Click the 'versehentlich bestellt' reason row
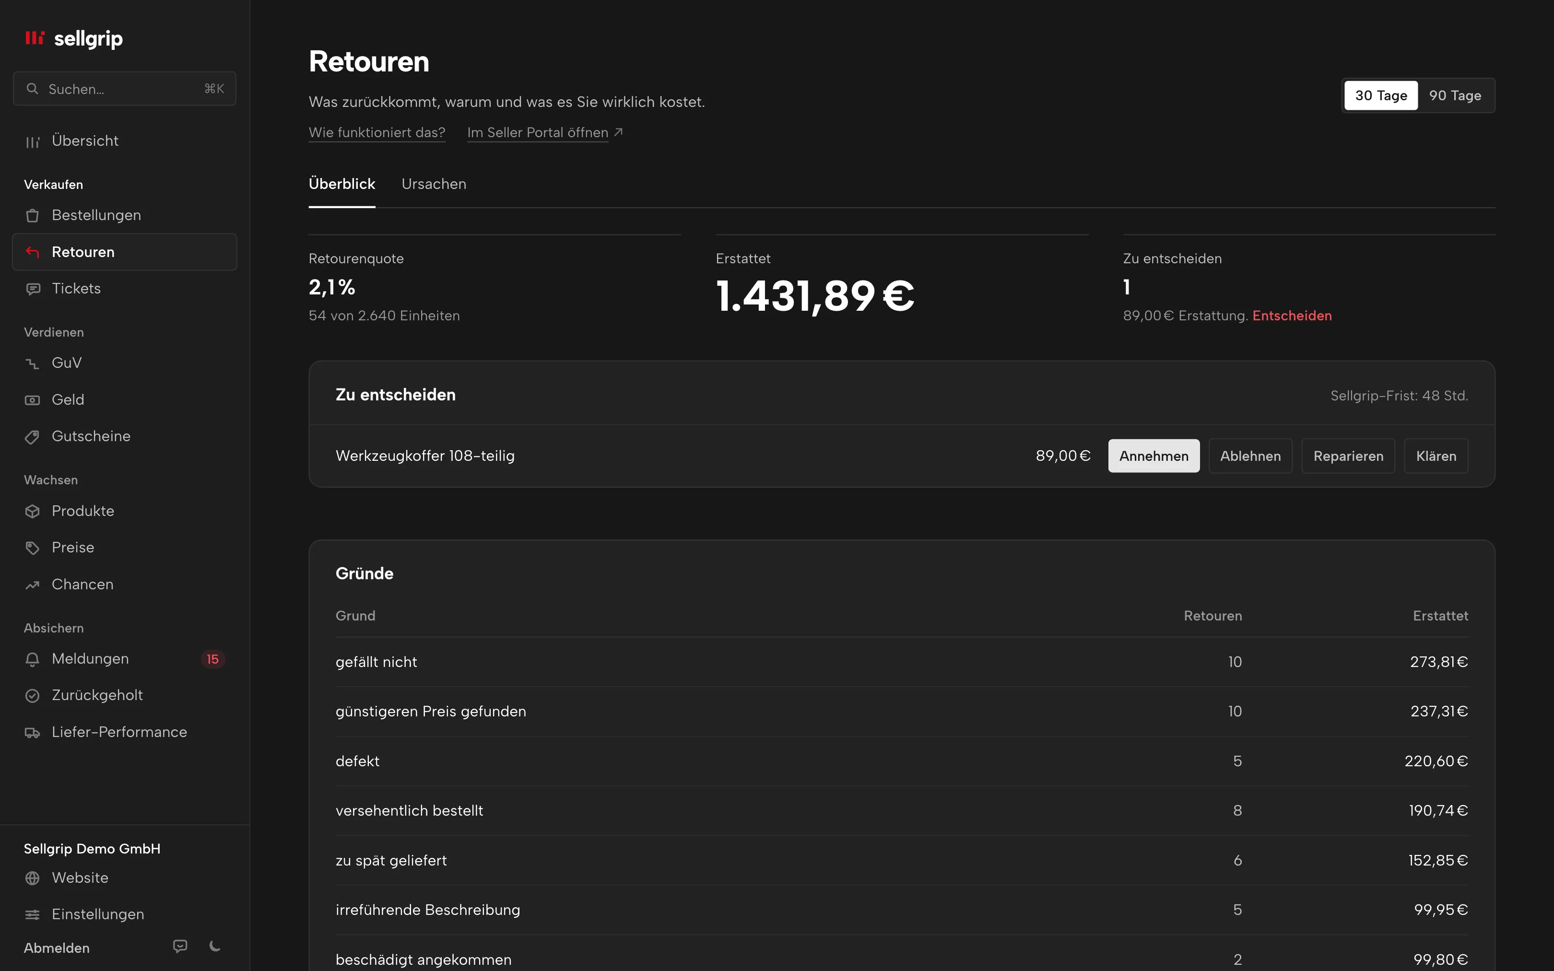Screen dimensions: 1554x971 [x=902, y=811]
